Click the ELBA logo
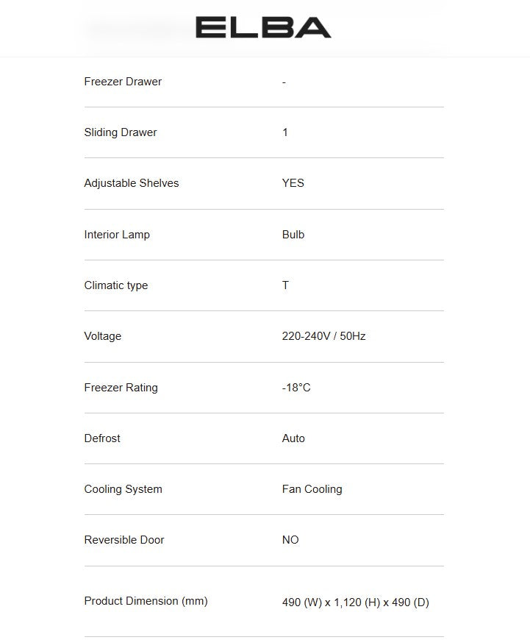 pos(263,28)
